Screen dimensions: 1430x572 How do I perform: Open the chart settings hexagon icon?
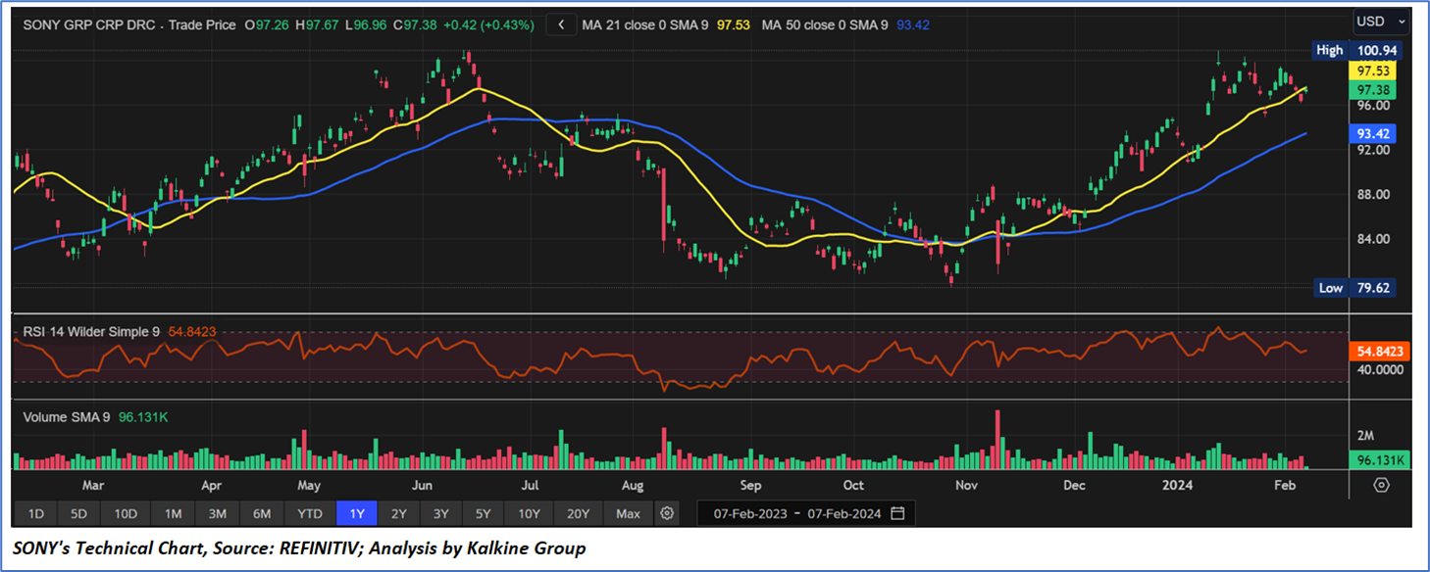point(1382,485)
